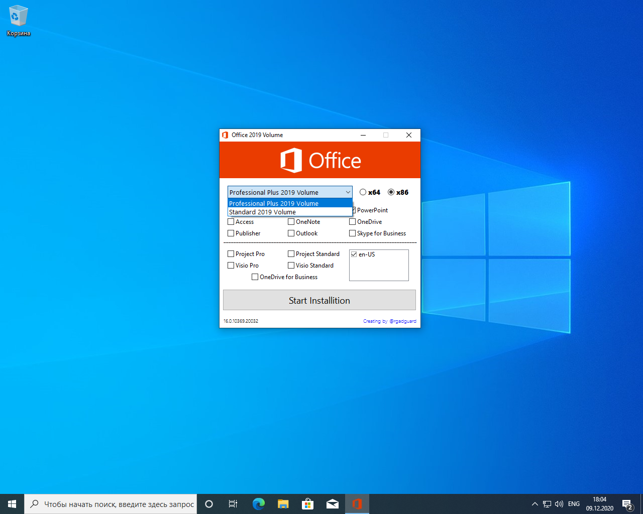Open Creating by @rgadguard link
Viewport: 643px width, 514px height.
click(390, 321)
